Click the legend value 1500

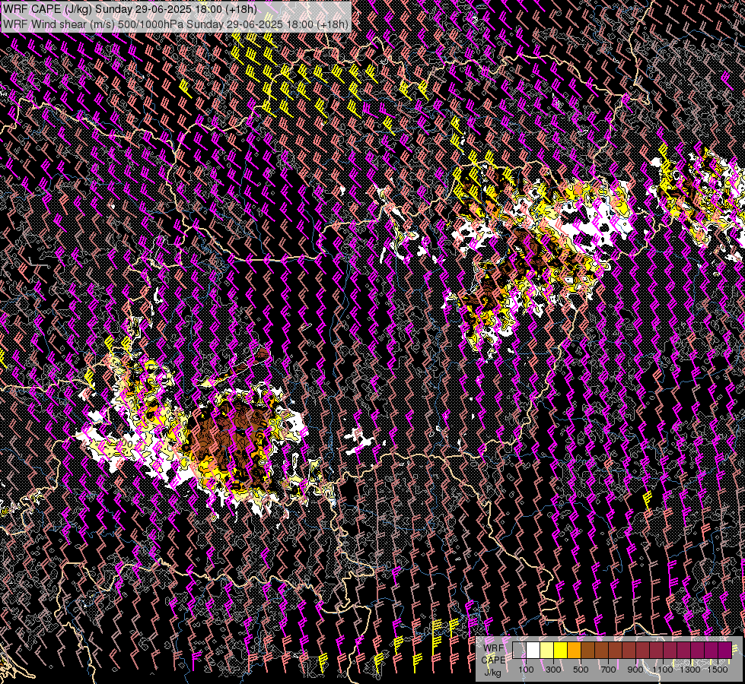[x=718, y=670]
